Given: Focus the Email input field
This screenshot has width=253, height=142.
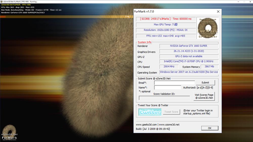Looking at the screenshot, I should tap(175, 83).
